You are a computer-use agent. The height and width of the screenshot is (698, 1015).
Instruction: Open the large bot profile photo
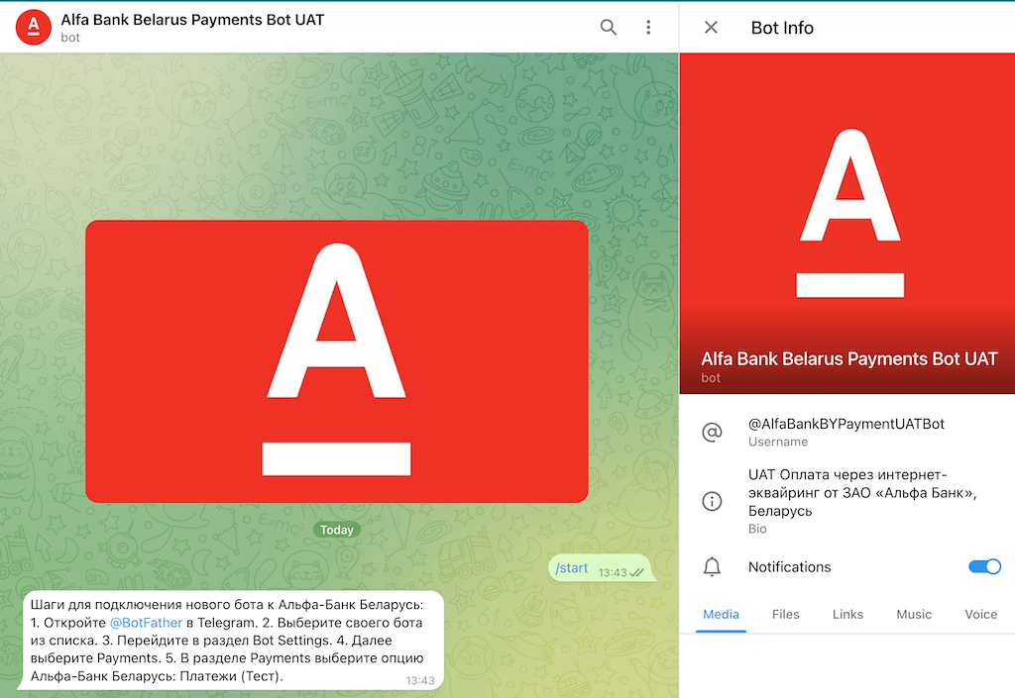coord(846,213)
